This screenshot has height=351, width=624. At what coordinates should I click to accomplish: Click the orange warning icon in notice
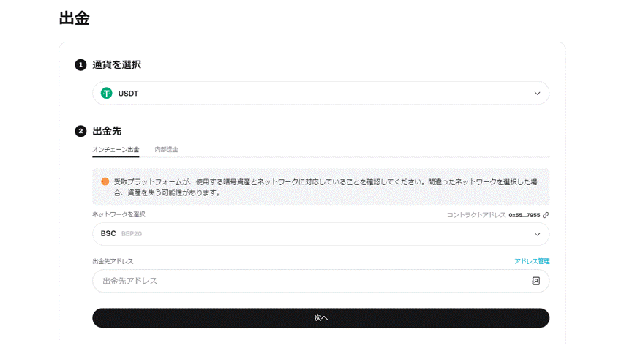tap(105, 181)
